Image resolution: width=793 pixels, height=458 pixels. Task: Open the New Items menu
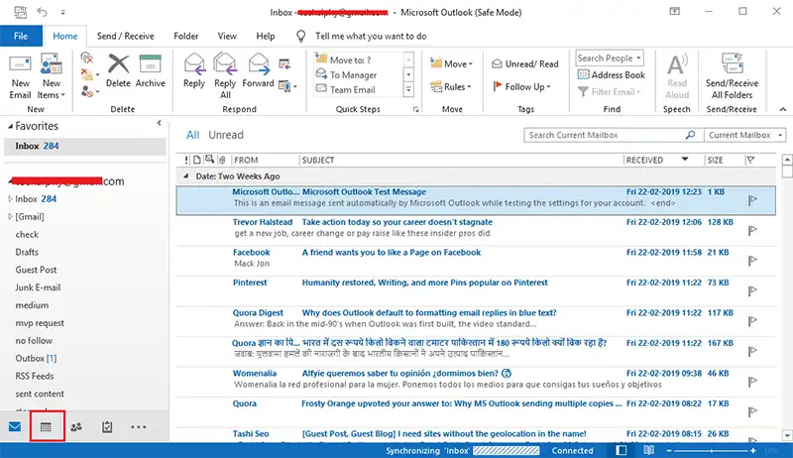point(52,76)
